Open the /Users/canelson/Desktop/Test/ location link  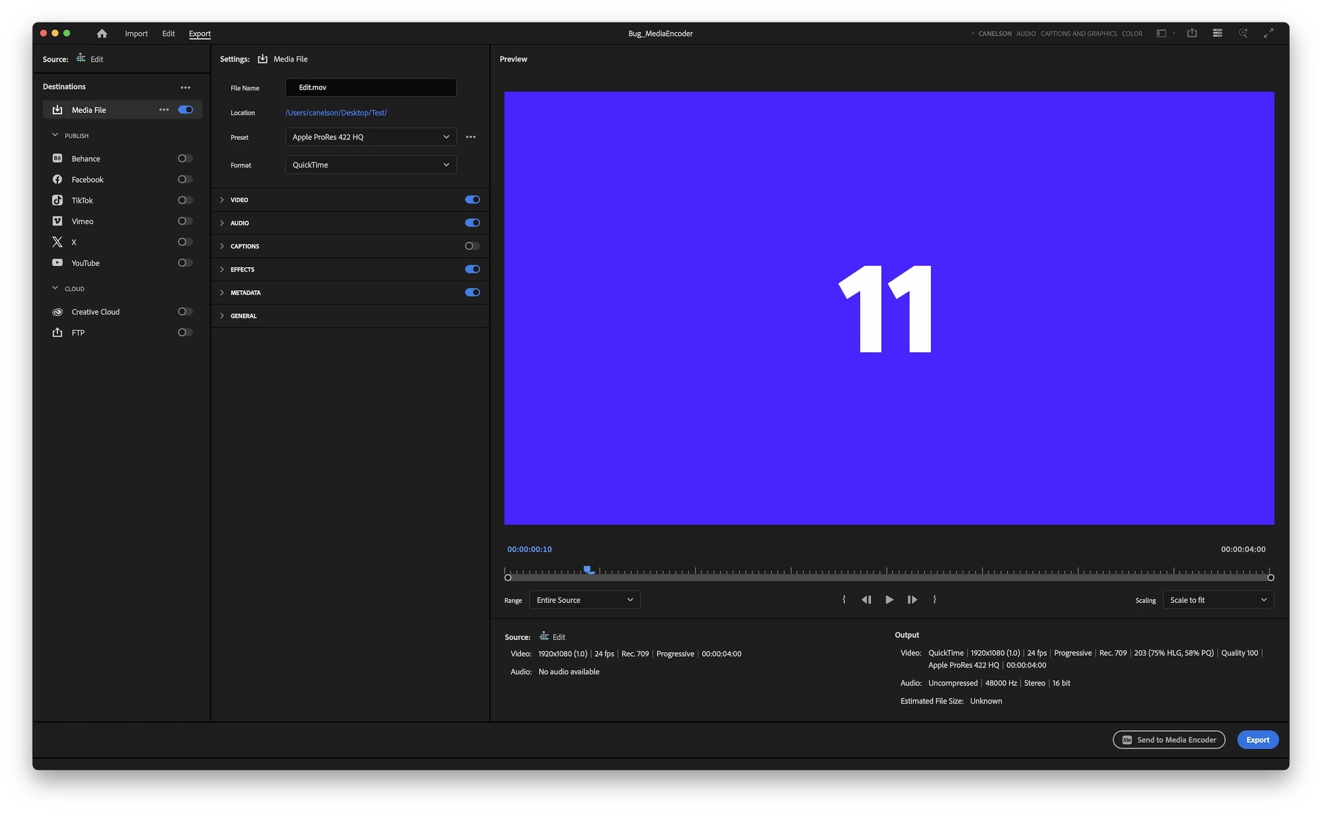(336, 112)
